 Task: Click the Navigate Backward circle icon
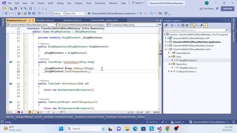pos(6,13)
